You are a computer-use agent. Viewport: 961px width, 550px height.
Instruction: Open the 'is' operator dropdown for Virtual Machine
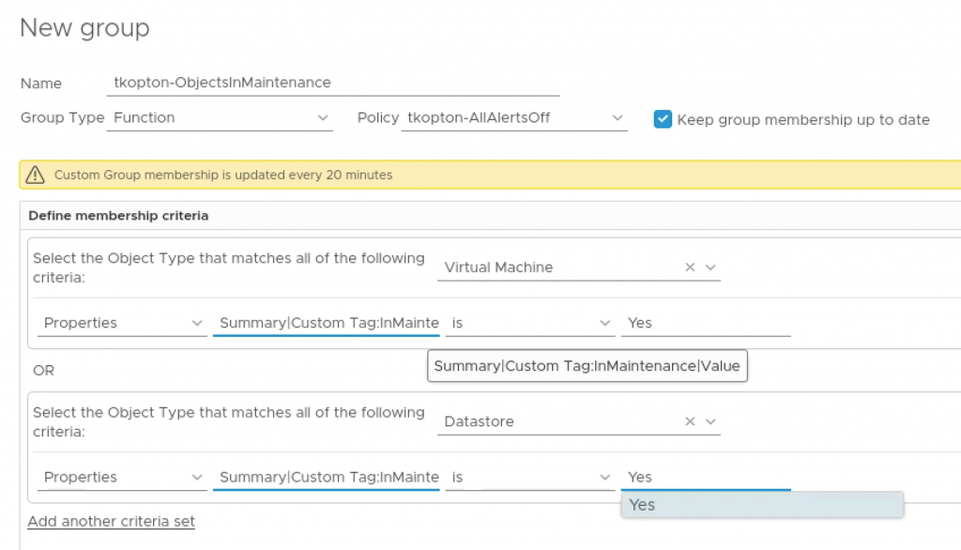click(530, 323)
